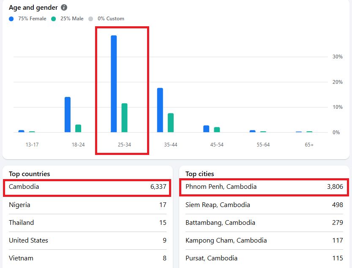The width and height of the screenshot is (352, 268).
Task: Select the 'United States' country row
Action: [x=87, y=240]
